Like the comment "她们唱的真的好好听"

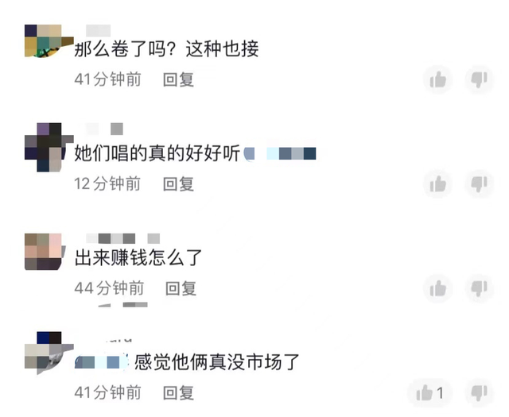point(438,184)
